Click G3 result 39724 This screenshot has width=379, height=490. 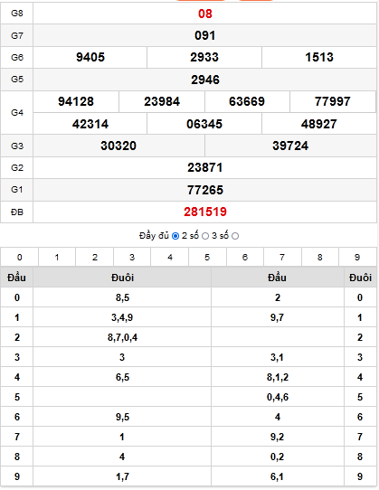[x=290, y=146]
